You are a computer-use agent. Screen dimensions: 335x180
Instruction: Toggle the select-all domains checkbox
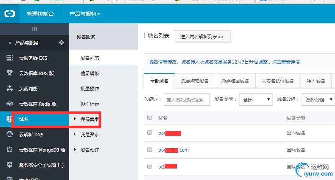coord(150,117)
